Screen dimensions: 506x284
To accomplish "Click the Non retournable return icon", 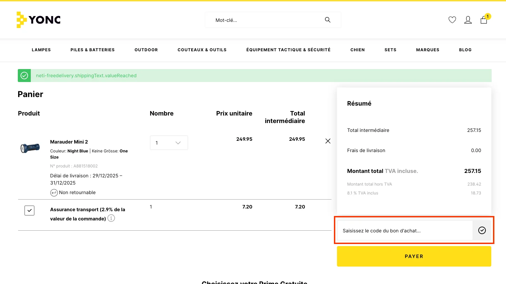I will 54,192.
